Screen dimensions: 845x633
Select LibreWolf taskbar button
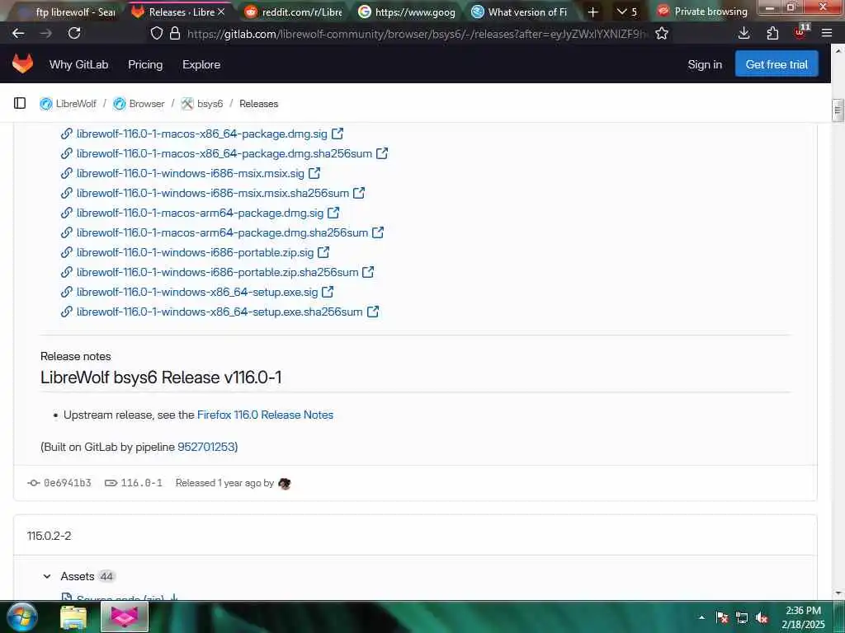click(125, 617)
